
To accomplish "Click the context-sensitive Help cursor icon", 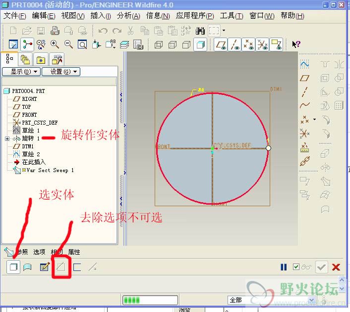I will 296,45.
